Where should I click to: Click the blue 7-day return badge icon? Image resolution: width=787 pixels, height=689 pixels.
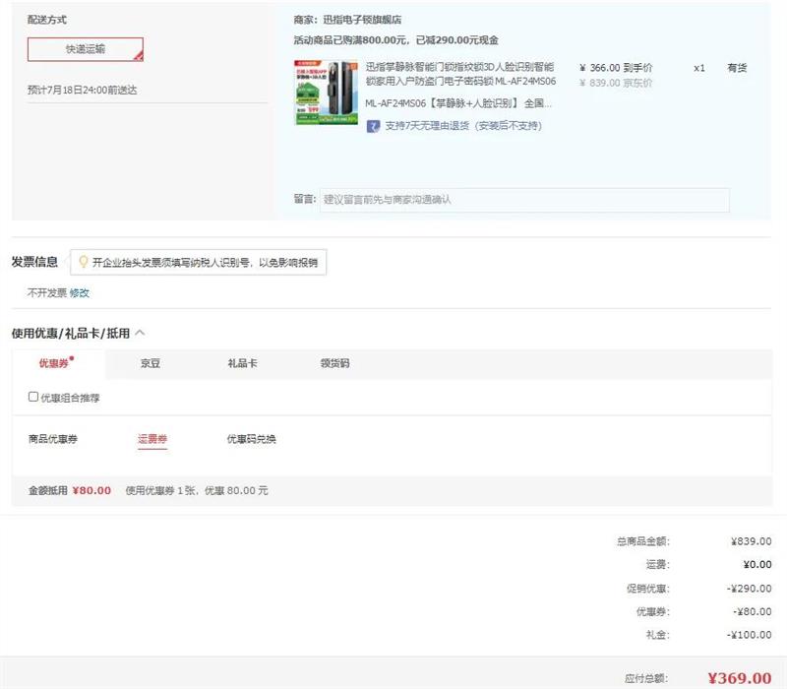point(373,126)
